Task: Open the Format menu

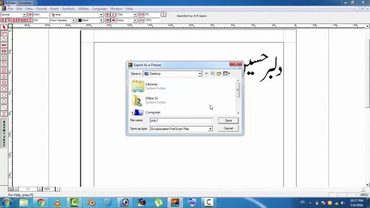Action: (41, 9)
